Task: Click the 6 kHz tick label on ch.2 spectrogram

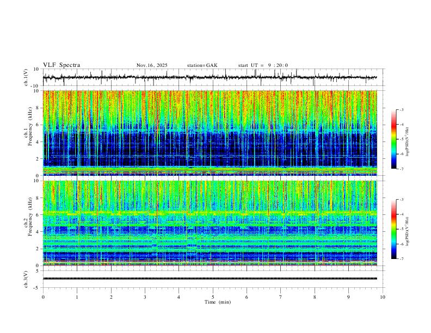Action: (x=38, y=215)
